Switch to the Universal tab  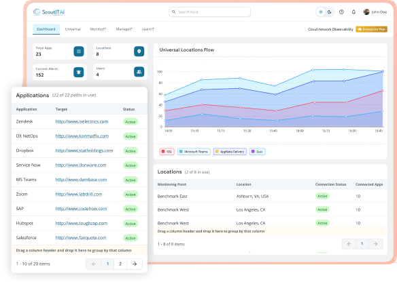pyautogui.click(x=73, y=29)
